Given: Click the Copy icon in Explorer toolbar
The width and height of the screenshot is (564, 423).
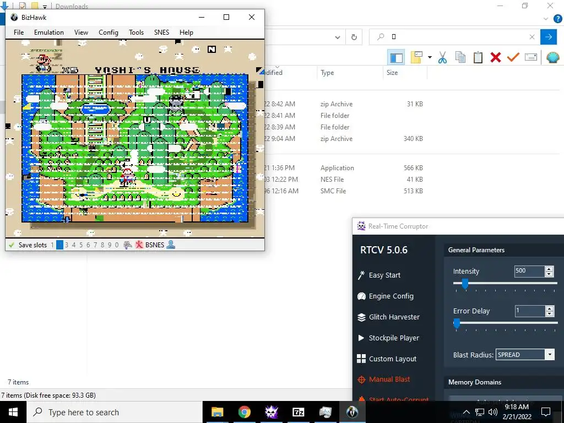Looking at the screenshot, I should [460, 57].
